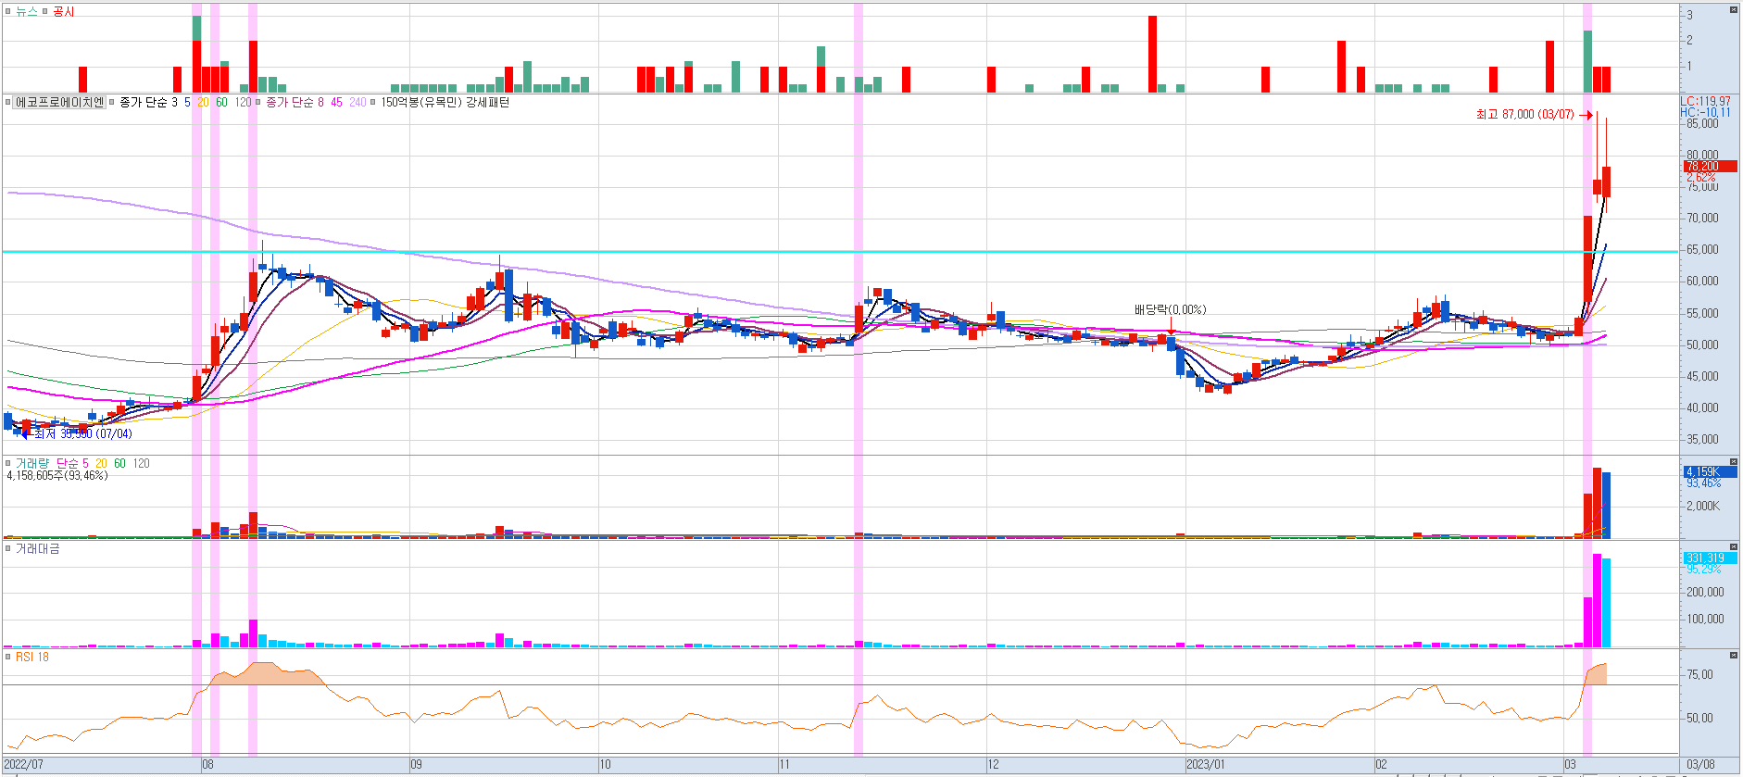Toggle the square marker beside 에코프로에이치엔

8,102
